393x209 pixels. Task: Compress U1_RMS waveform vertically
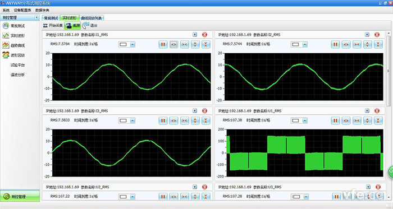point(378,121)
